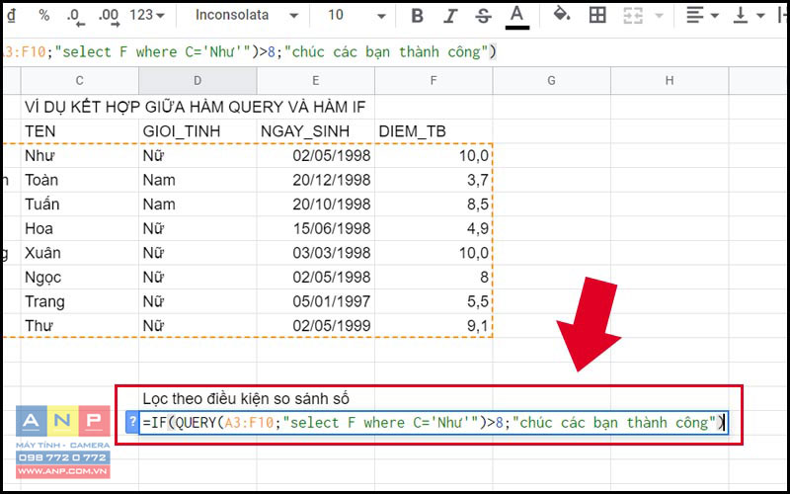Select the cell containing 'Toàn'
The height and width of the screenshot is (494, 790).
click(x=80, y=180)
